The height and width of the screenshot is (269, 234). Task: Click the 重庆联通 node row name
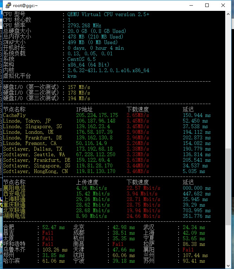tap(14, 205)
